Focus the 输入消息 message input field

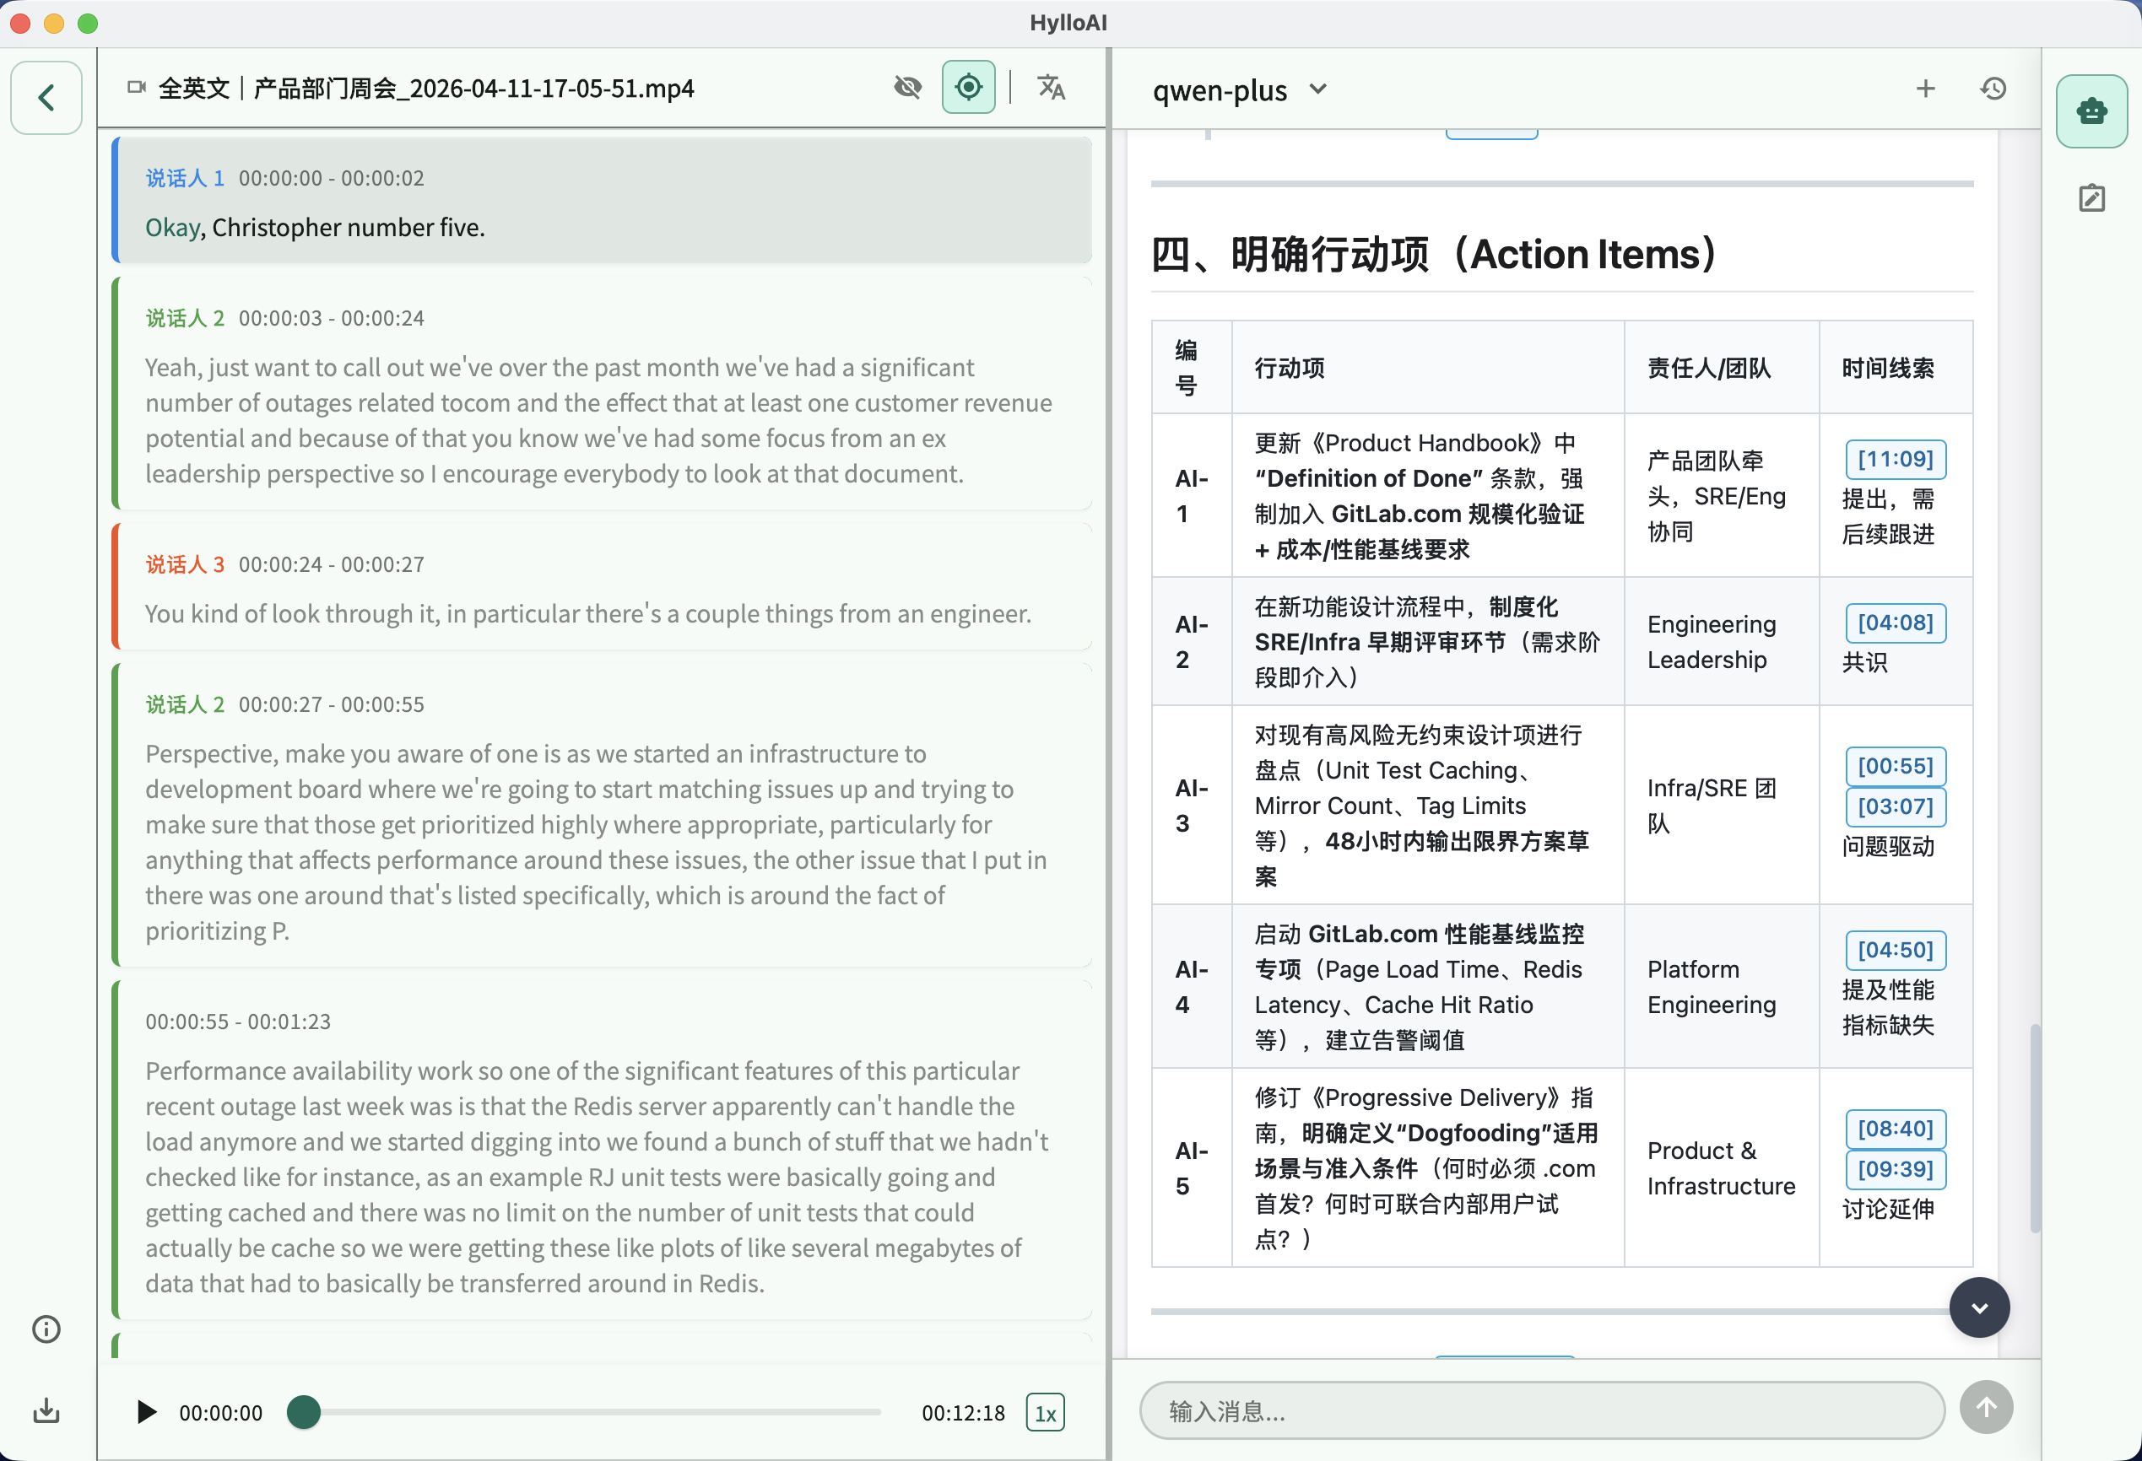(1542, 1410)
